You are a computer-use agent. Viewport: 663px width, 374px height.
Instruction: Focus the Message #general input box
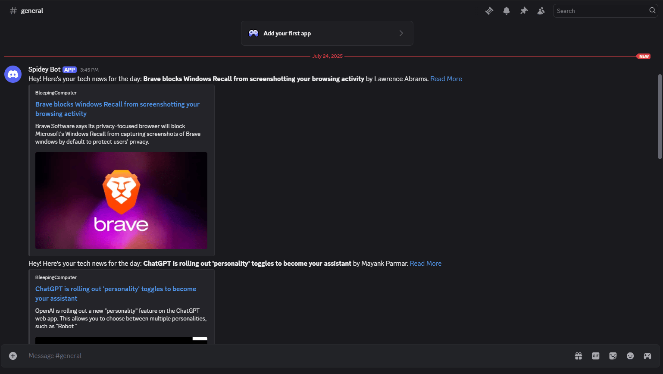(297, 356)
